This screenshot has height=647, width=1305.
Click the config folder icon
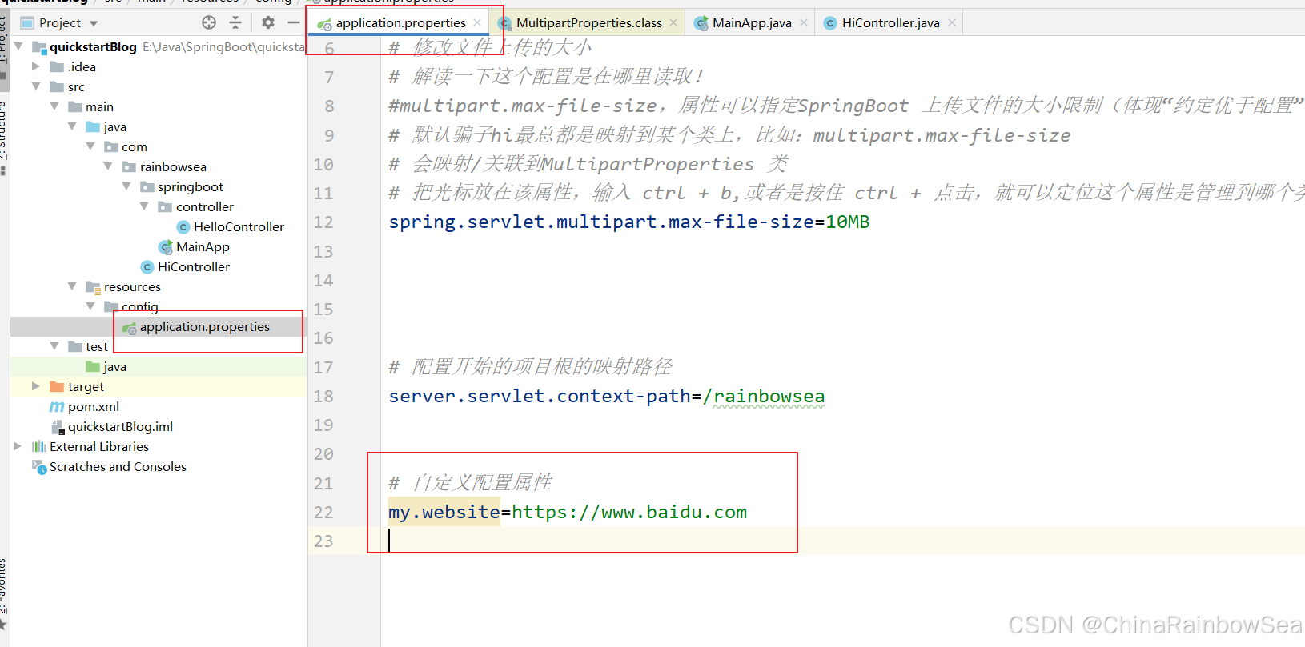click(x=111, y=307)
